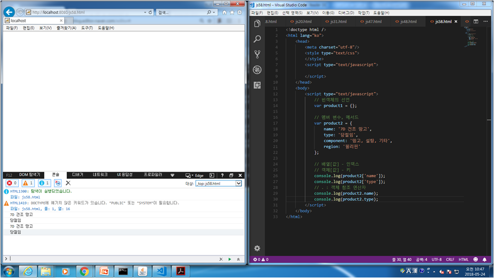The height and width of the screenshot is (278, 494).
Task: Click the IE forward arrow button
Action: [x=20, y=13]
